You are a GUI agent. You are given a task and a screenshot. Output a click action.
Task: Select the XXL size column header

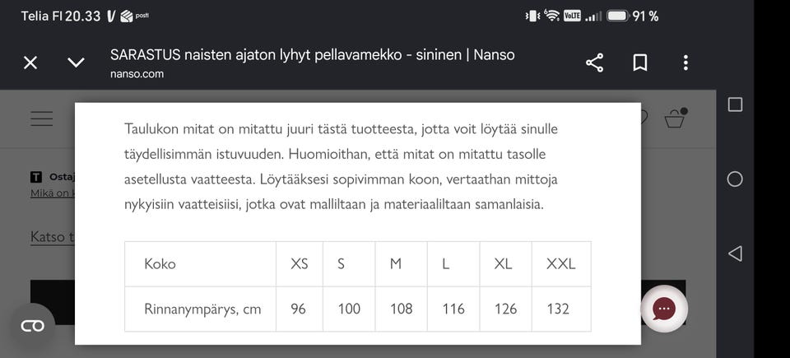(560, 263)
